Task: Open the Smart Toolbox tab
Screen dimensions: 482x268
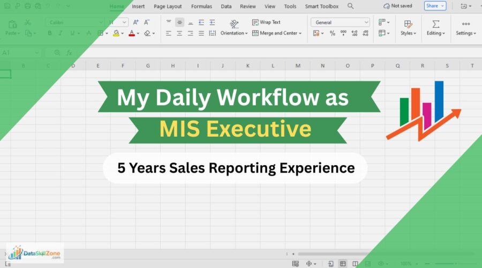Action: pos(321,6)
